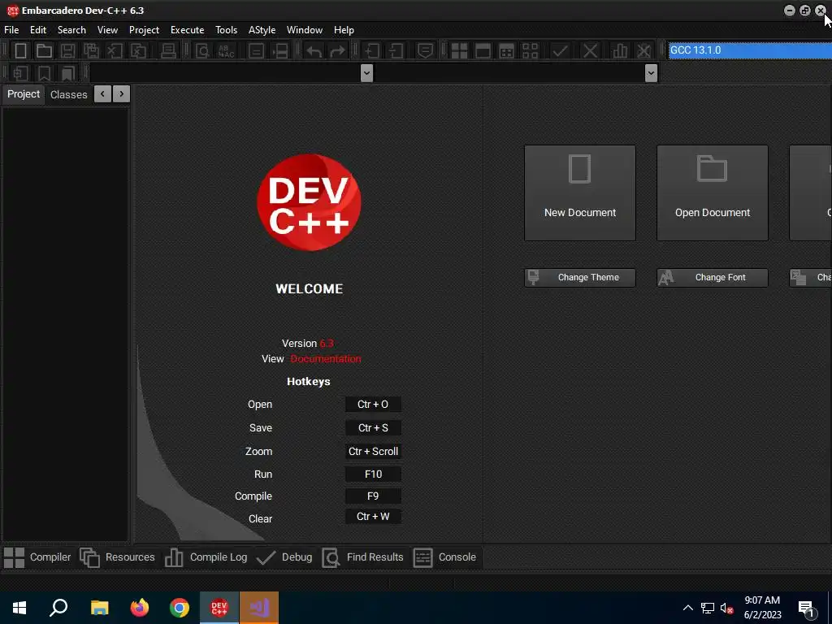Open the AStyle menu
This screenshot has height=624, width=832.
pos(262,30)
